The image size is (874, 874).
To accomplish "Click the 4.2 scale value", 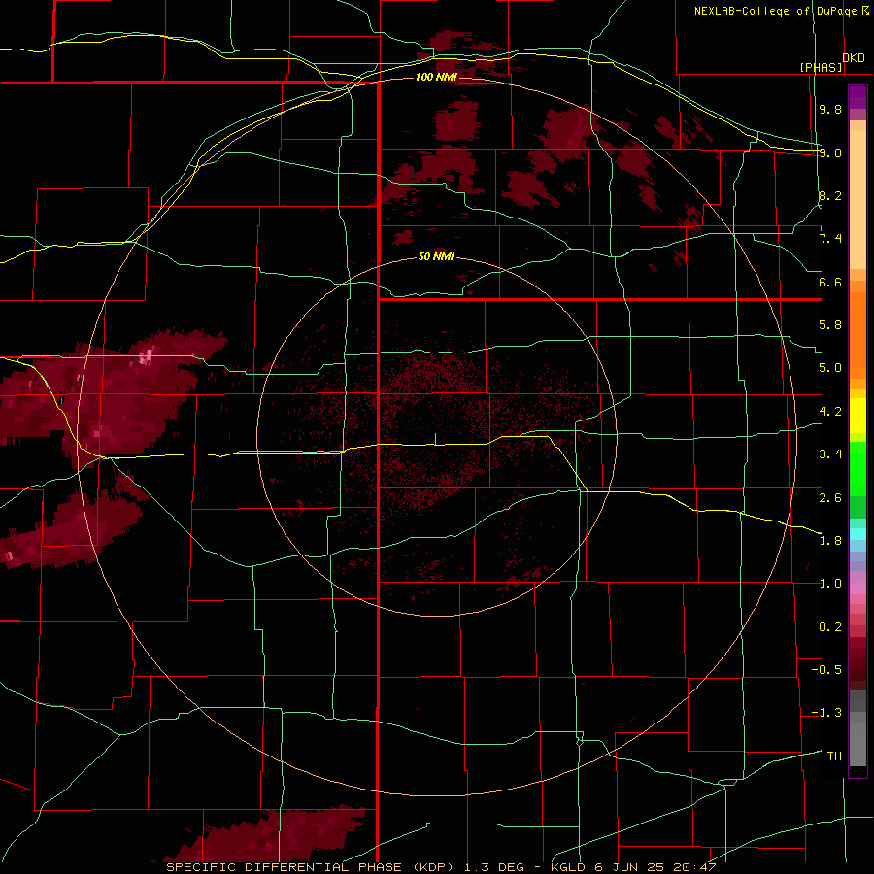I will (x=830, y=412).
